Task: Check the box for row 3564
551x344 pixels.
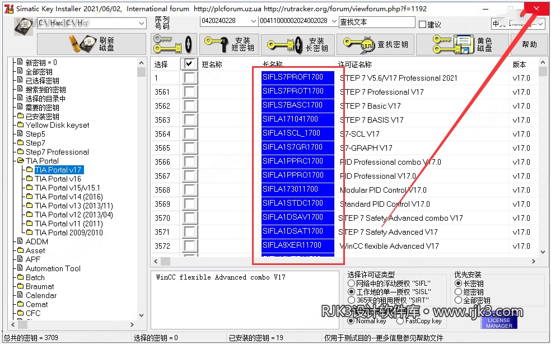Action: [189, 134]
